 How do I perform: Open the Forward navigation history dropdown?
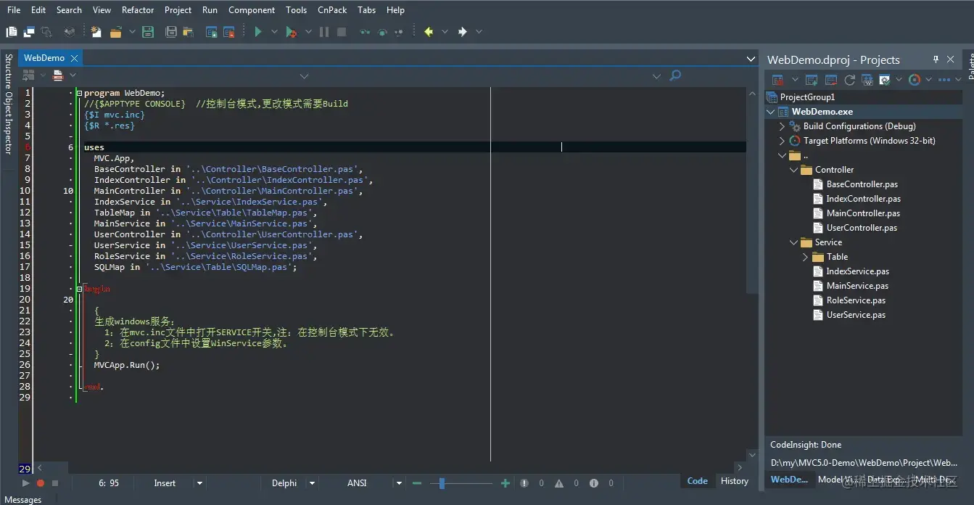[479, 32]
